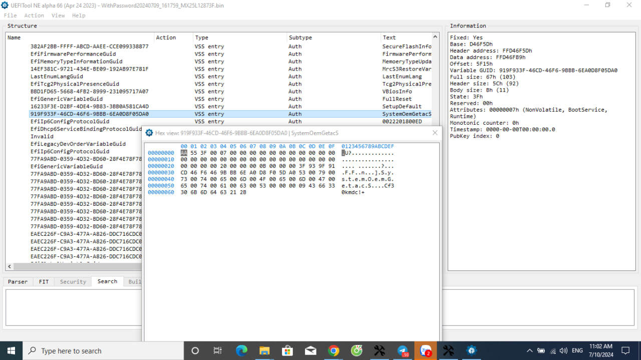Open Microsoft Edge from the taskbar

241,350
